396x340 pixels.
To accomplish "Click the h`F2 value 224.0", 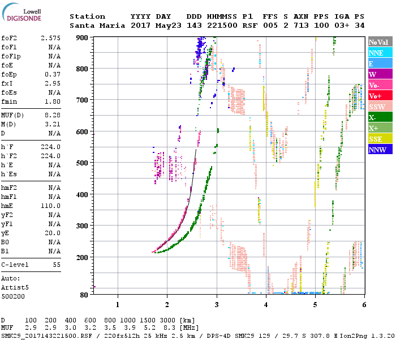I will 51,156.
